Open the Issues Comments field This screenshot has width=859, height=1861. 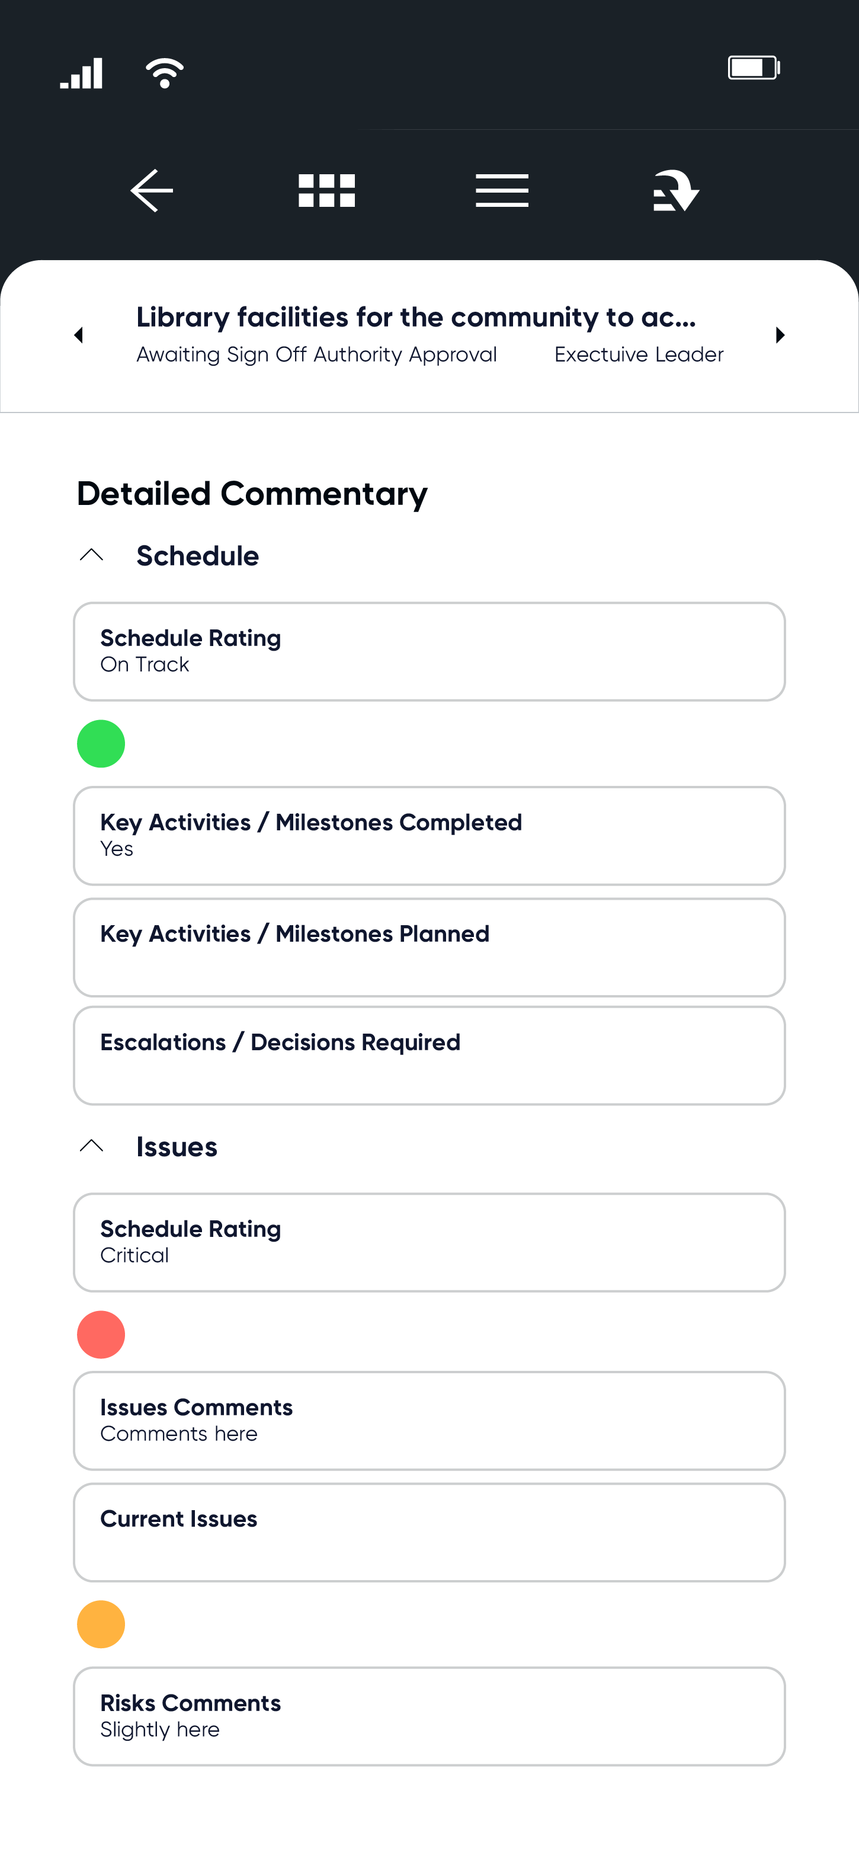tap(430, 1420)
